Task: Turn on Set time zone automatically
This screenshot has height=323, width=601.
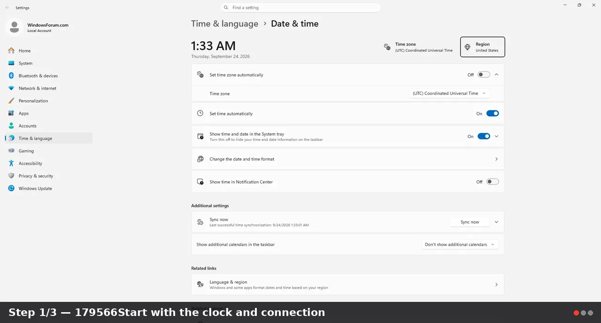Action: click(x=484, y=75)
